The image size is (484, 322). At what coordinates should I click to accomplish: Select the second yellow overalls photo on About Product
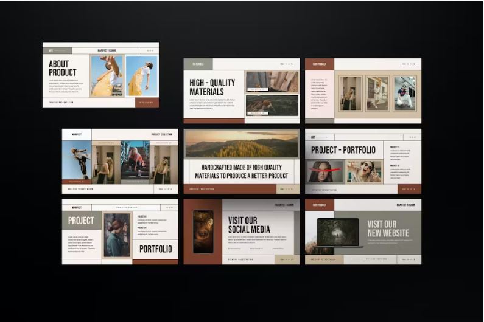click(x=141, y=76)
